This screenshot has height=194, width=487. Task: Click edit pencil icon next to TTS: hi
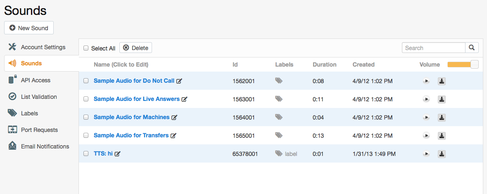pos(118,154)
